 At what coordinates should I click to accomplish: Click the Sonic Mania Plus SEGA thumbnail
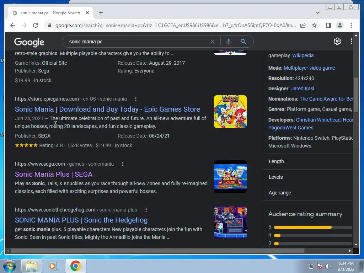[x=230, y=177]
